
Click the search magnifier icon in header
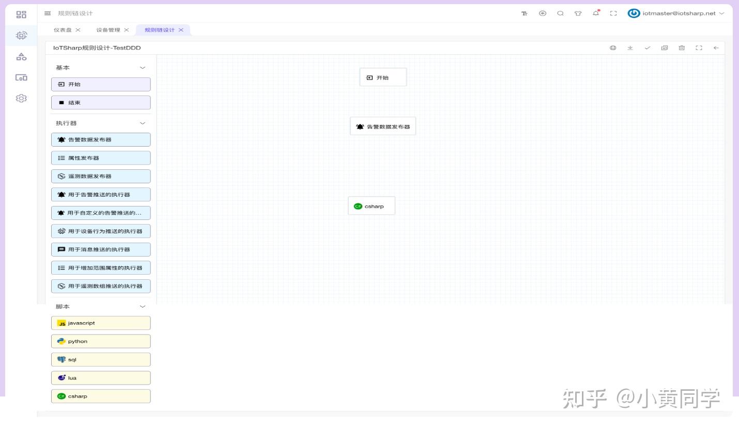coord(560,13)
